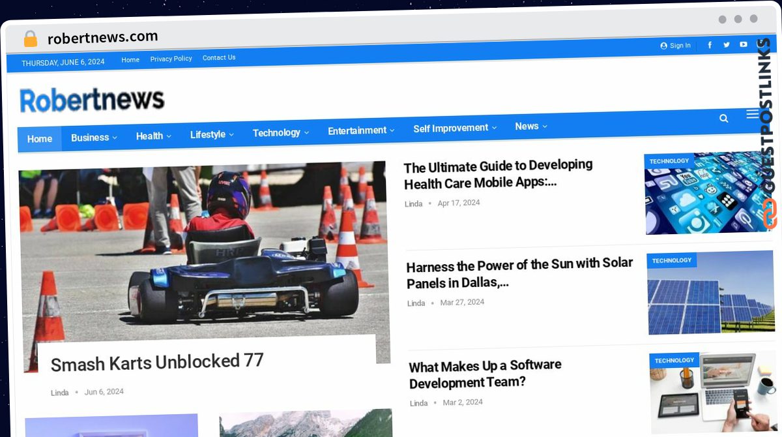Screen dimensions: 782x437
Task: Open the Lifestyle menu item
Action: pyautogui.click(x=208, y=134)
